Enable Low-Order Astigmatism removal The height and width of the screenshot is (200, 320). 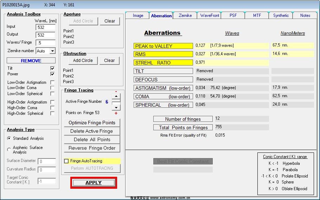pyautogui.click(x=52, y=82)
